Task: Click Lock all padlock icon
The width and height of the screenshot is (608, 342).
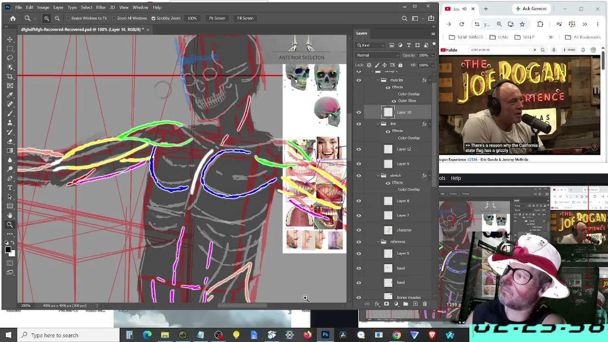Action: click(400, 65)
